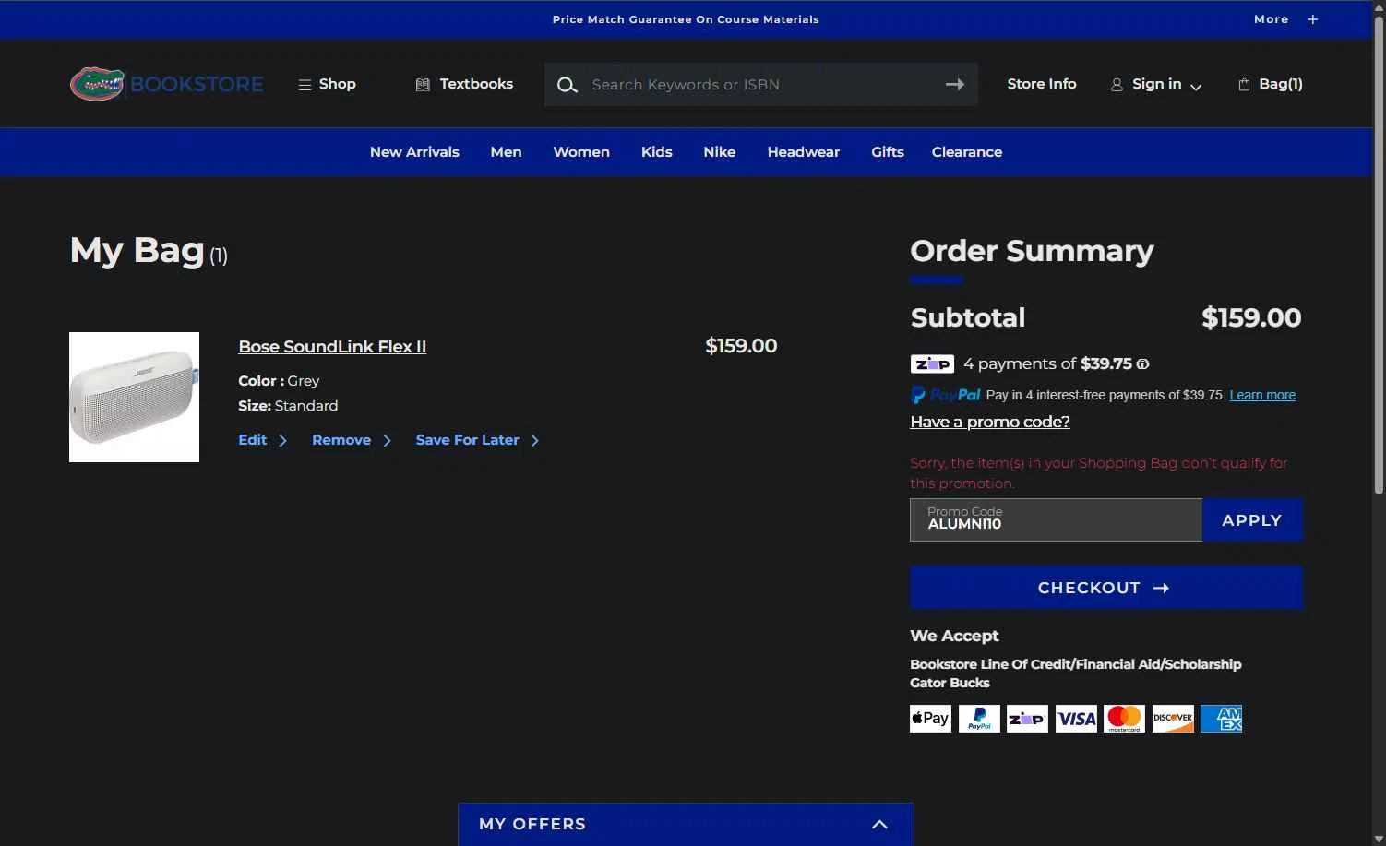Click the Subtotal $159.00 amount
The height and width of the screenshot is (846, 1386).
coord(1251,317)
